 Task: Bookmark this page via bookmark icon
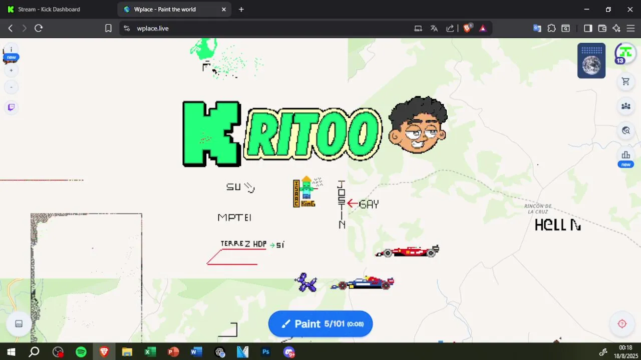click(108, 28)
